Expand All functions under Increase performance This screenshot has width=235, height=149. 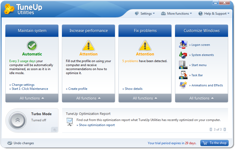point(88,98)
